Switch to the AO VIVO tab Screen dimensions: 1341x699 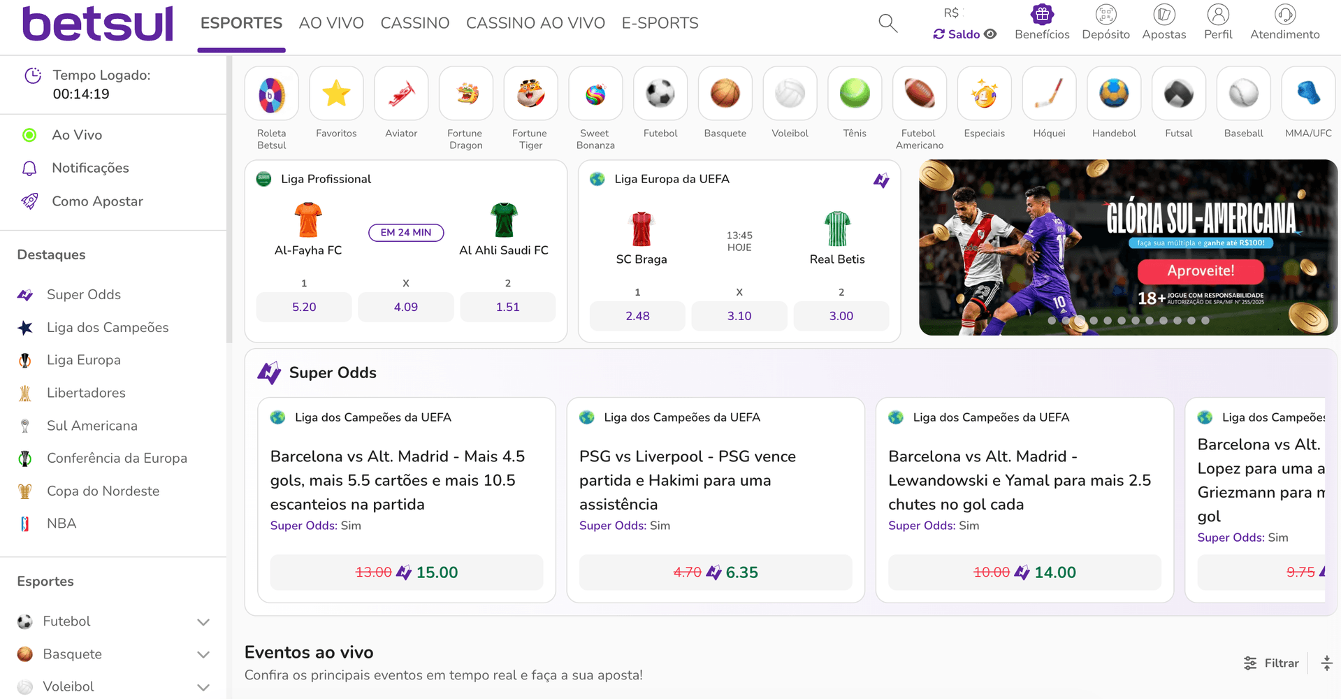click(331, 23)
